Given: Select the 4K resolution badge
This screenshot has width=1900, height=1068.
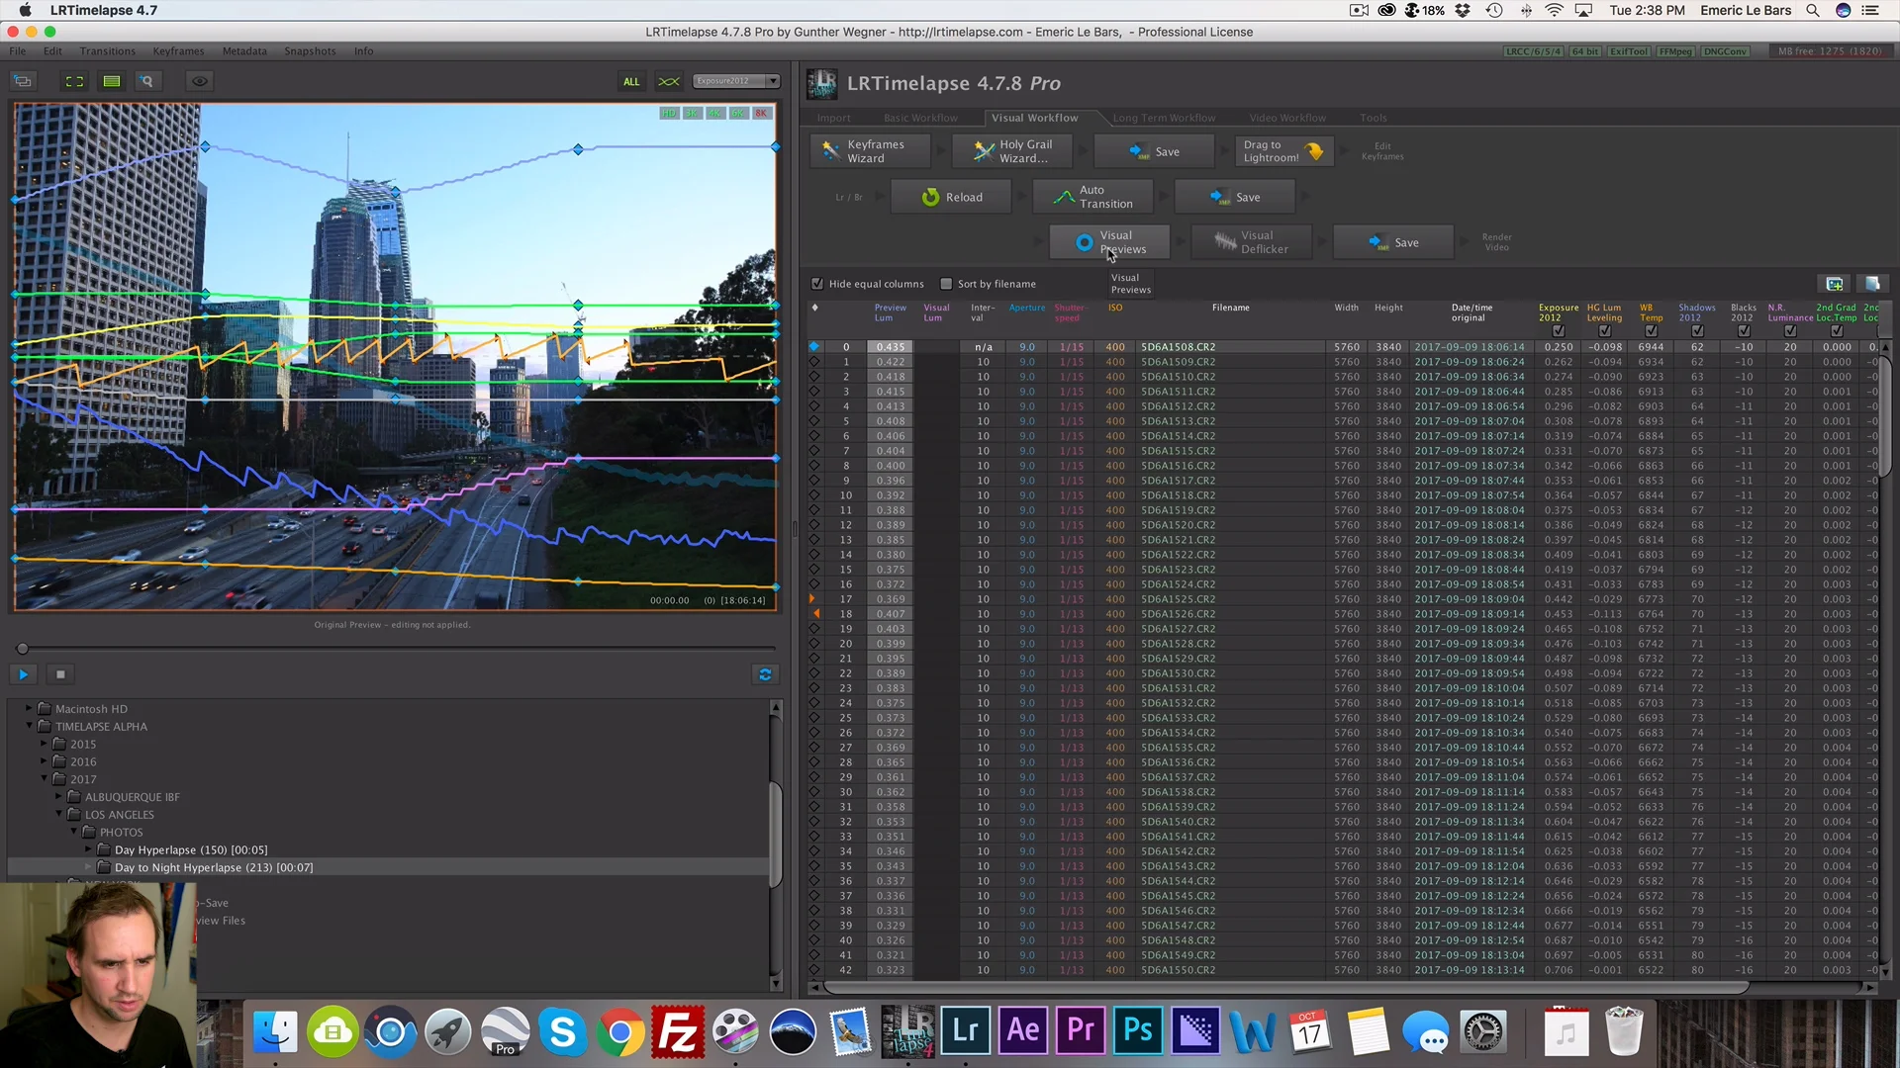Looking at the screenshot, I should click(x=715, y=113).
